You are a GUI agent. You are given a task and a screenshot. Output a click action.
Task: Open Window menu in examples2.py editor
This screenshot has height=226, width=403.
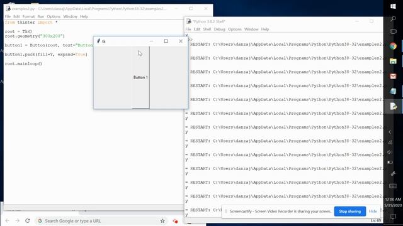70,16
